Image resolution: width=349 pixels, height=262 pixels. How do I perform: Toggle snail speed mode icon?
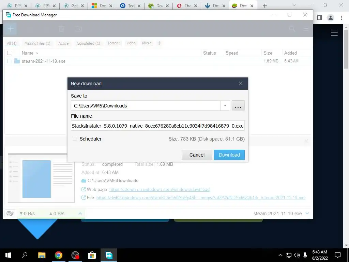pos(10,214)
